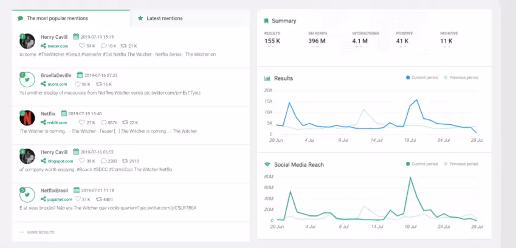
Task: Select the SM Reach 396 M value
Action: [x=317, y=41]
